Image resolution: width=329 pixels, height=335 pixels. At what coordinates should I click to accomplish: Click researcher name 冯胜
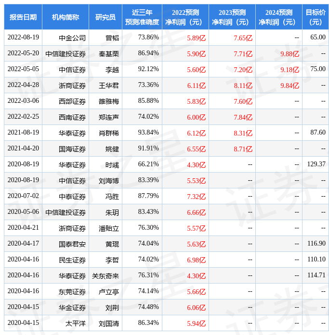[x=112, y=197]
